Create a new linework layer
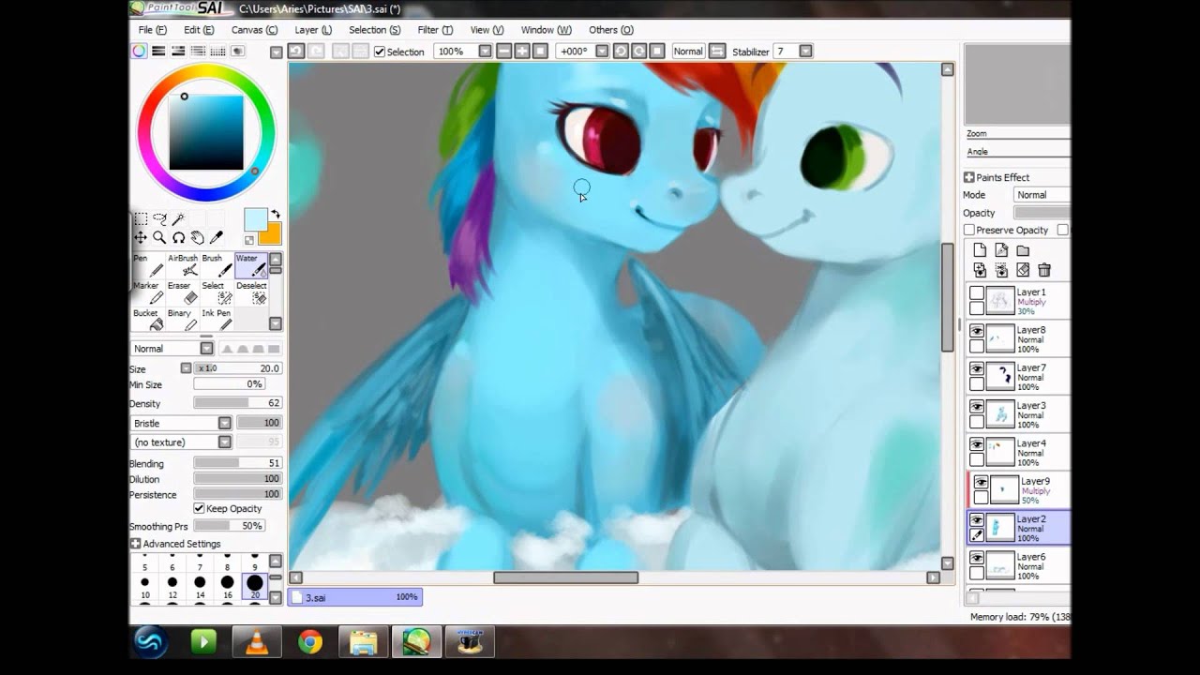 click(x=1001, y=250)
